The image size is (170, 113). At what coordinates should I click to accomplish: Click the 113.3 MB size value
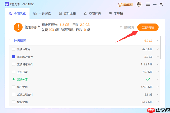[147, 64]
